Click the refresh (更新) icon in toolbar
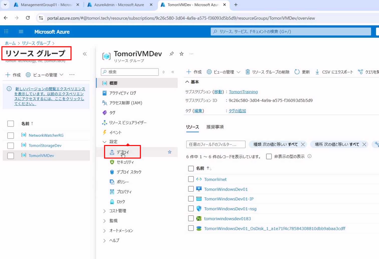Screen dimensions: 379x259 pos(297,72)
